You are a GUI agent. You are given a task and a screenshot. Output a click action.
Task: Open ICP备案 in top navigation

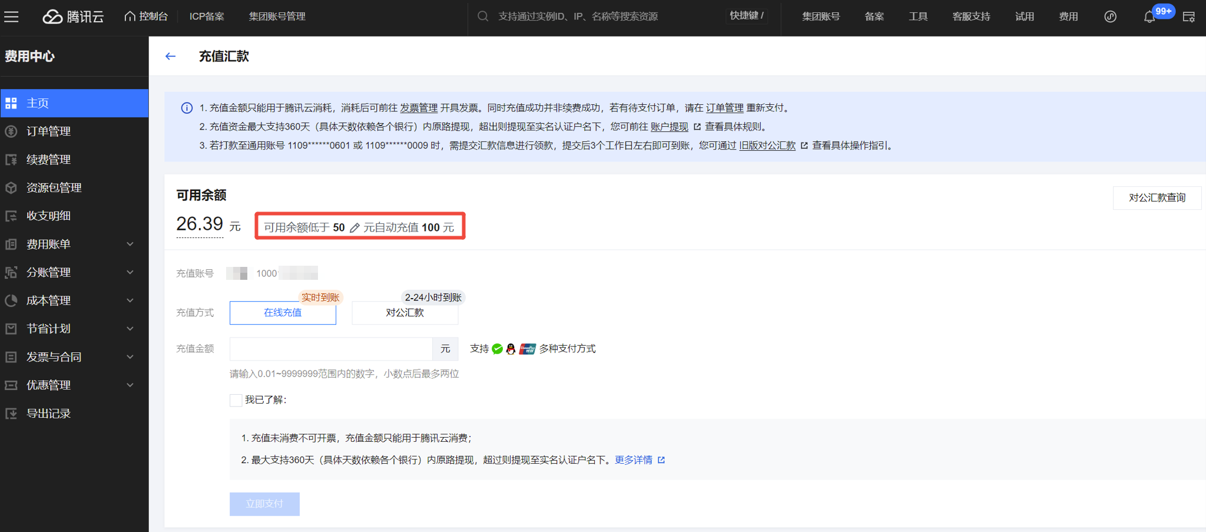click(207, 16)
